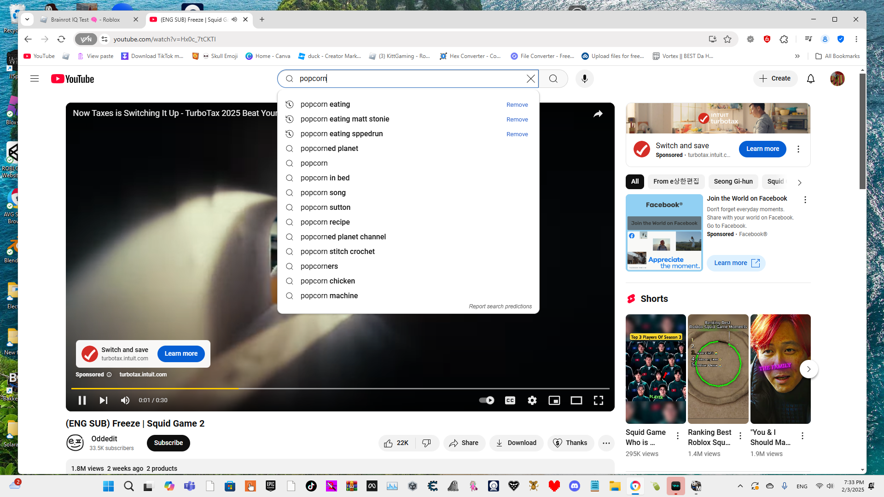The height and width of the screenshot is (497, 884).
Task: Click the share arrow on the video
Action: tap(598, 114)
